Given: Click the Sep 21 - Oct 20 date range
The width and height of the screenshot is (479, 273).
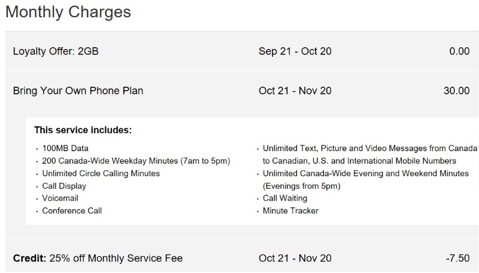Looking at the screenshot, I should pyautogui.click(x=295, y=51).
